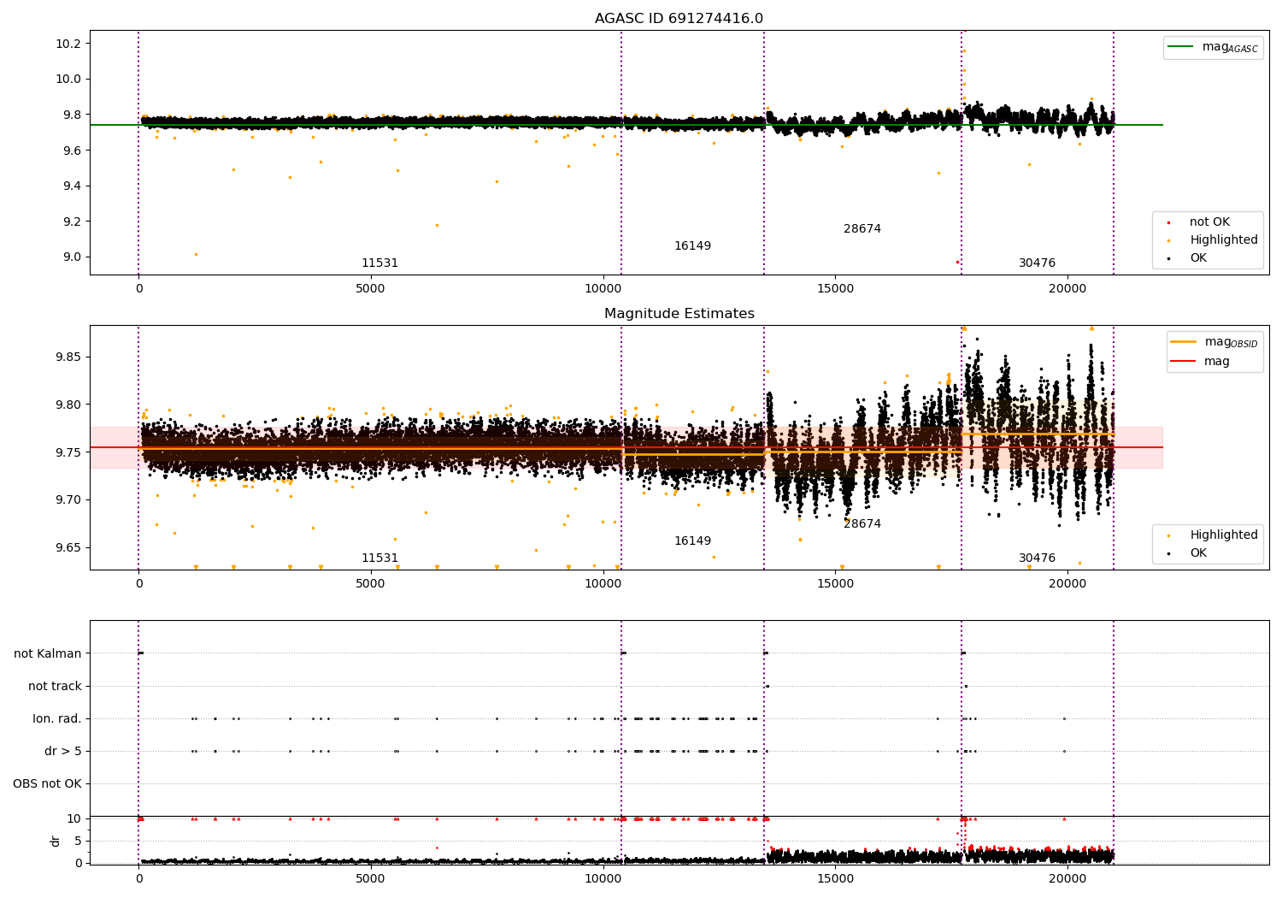This screenshot has height=898, width=1282.
Task: Click the 9.4 y-axis tick in top plot
Action: (x=71, y=186)
